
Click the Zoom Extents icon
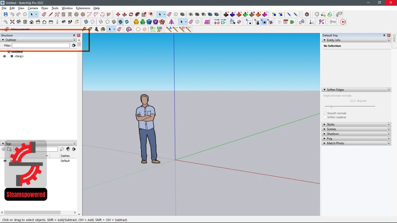pos(12,22)
